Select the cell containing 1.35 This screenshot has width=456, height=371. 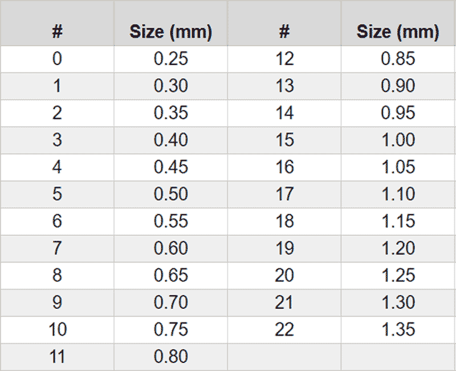tap(398, 330)
